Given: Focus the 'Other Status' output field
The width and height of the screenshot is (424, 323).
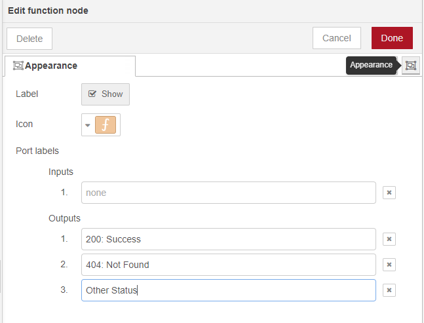Looking at the screenshot, I should point(228,290).
